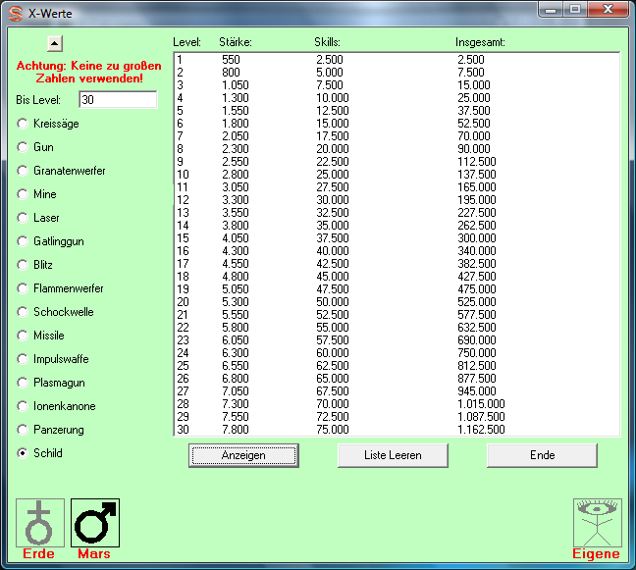The height and width of the screenshot is (570, 636).
Task: Click the Bis Level: label
Action: [38, 100]
